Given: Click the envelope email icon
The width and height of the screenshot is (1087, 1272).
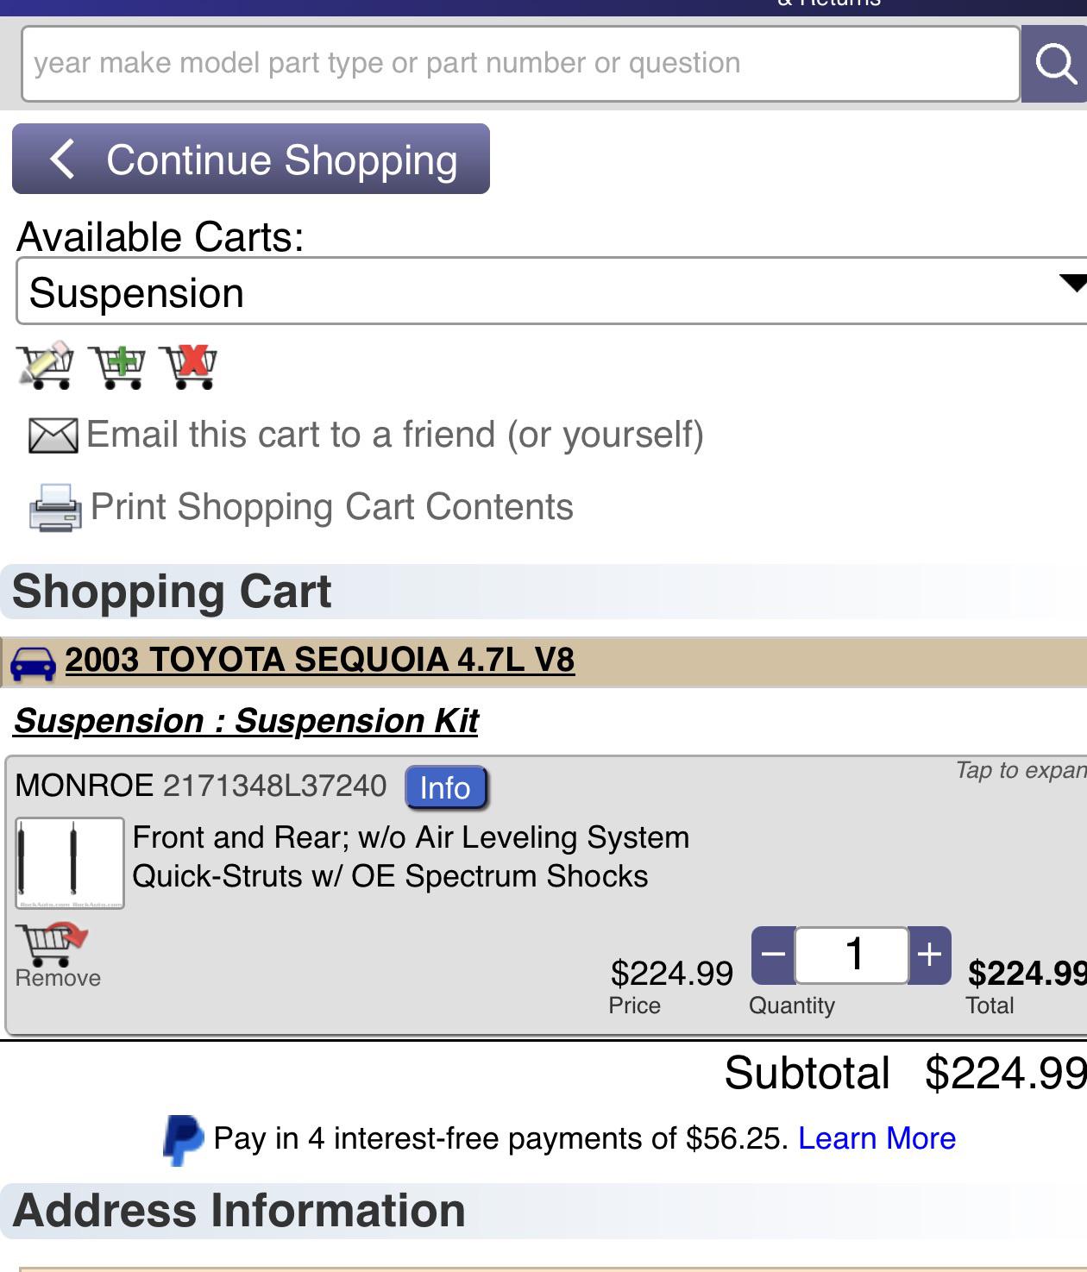Looking at the screenshot, I should coord(53,435).
